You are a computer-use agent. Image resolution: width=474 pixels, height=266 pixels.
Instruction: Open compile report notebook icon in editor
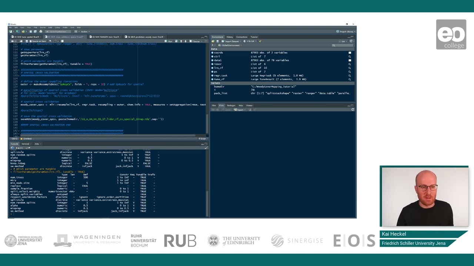62,41
